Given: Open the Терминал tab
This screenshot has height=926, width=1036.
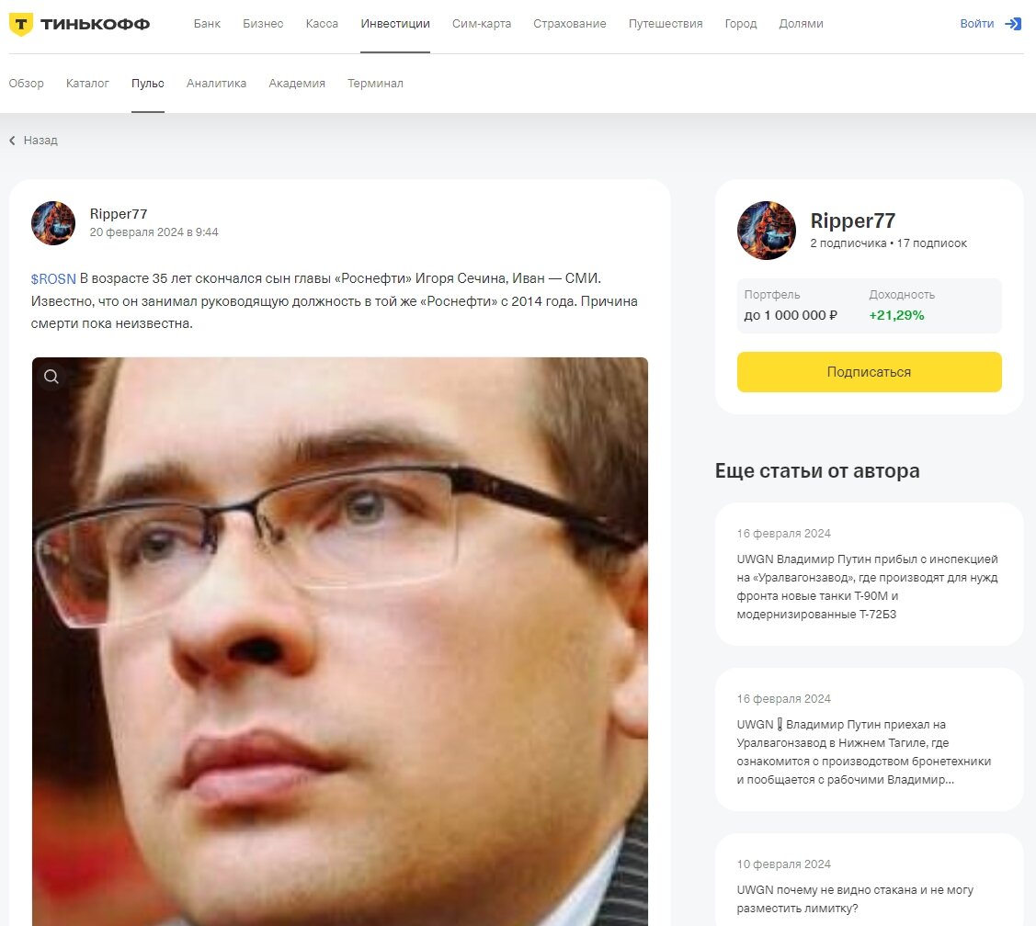Looking at the screenshot, I should tap(375, 84).
